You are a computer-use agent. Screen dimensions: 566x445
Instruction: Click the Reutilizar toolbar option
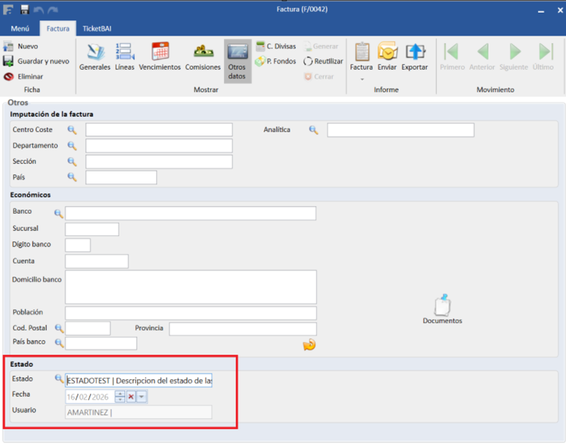(x=323, y=61)
